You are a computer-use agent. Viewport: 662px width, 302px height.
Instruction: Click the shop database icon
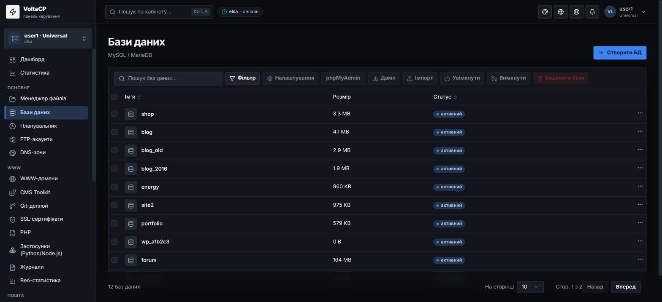pyautogui.click(x=131, y=114)
